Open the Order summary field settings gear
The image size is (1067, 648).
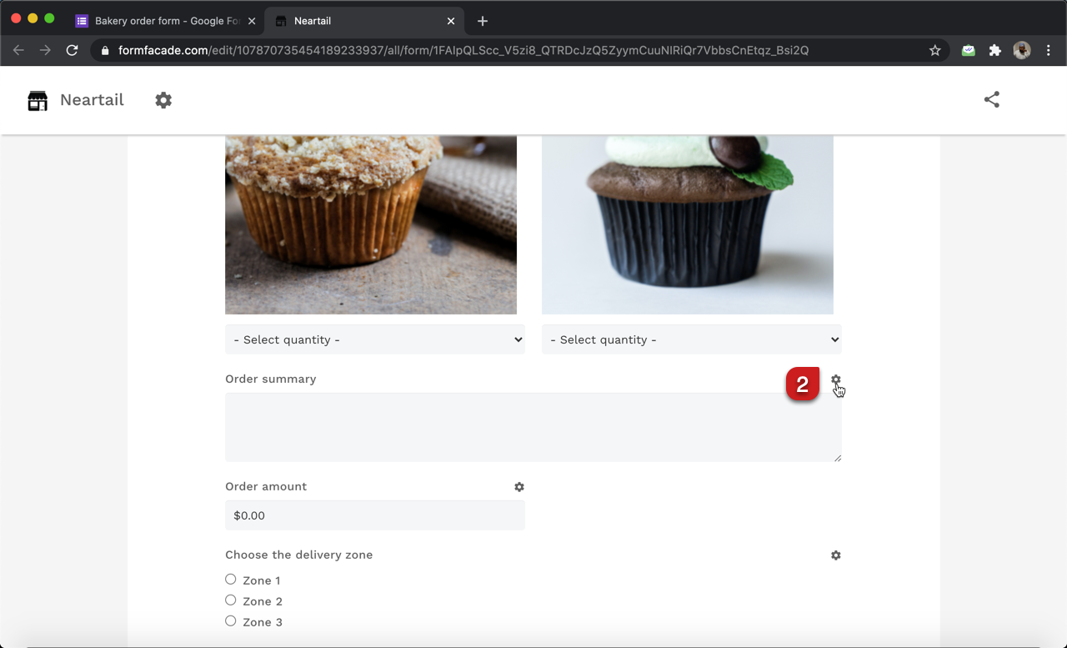(x=836, y=379)
